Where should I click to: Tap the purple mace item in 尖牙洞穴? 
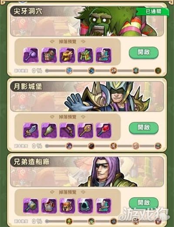click(31, 55)
